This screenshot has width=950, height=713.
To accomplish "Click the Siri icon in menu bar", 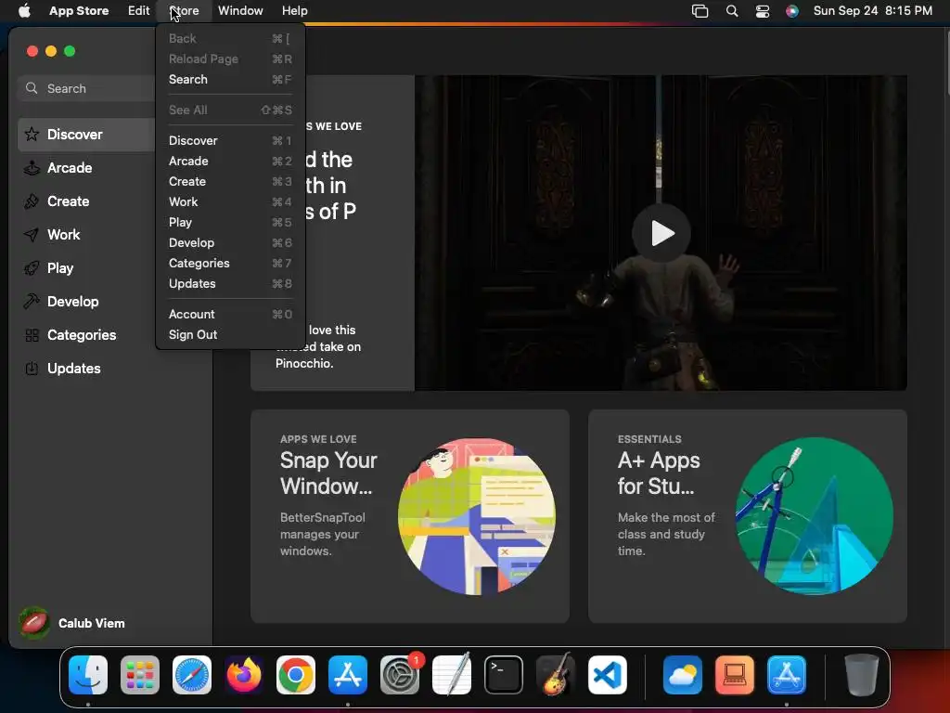I will pos(792,11).
